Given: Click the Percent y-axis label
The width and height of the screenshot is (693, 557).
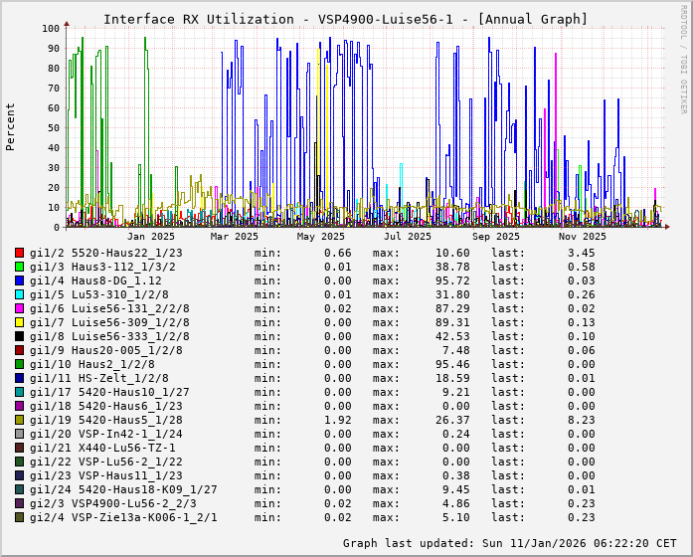Looking at the screenshot, I should pos(11,127).
